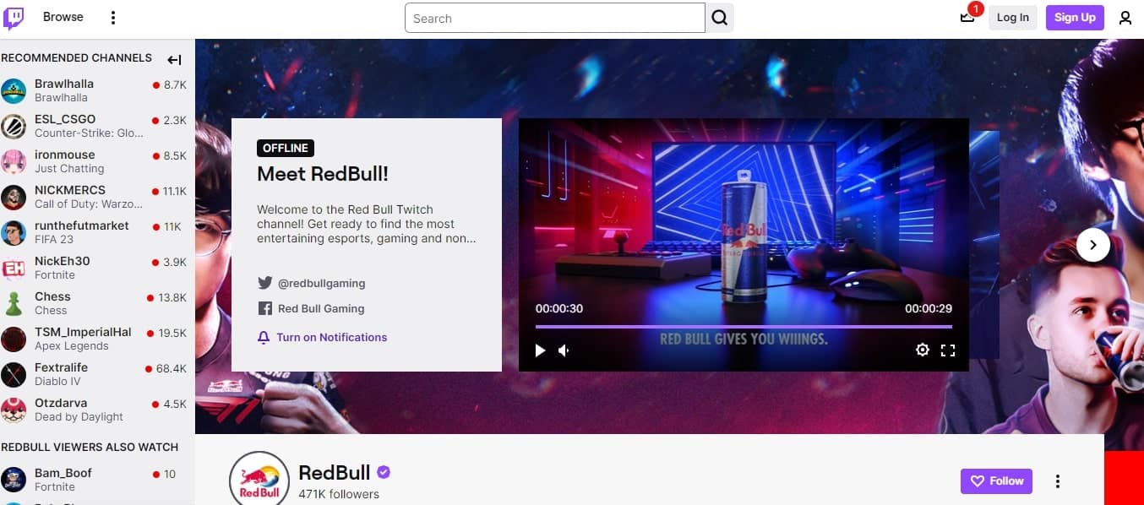Open the runthefutmarket channel avatar
The width and height of the screenshot is (1144, 505).
pos(14,232)
